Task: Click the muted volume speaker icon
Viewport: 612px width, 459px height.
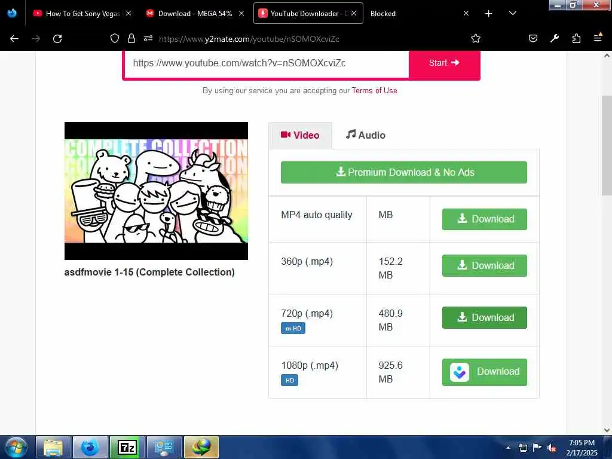Action: pyautogui.click(x=552, y=448)
